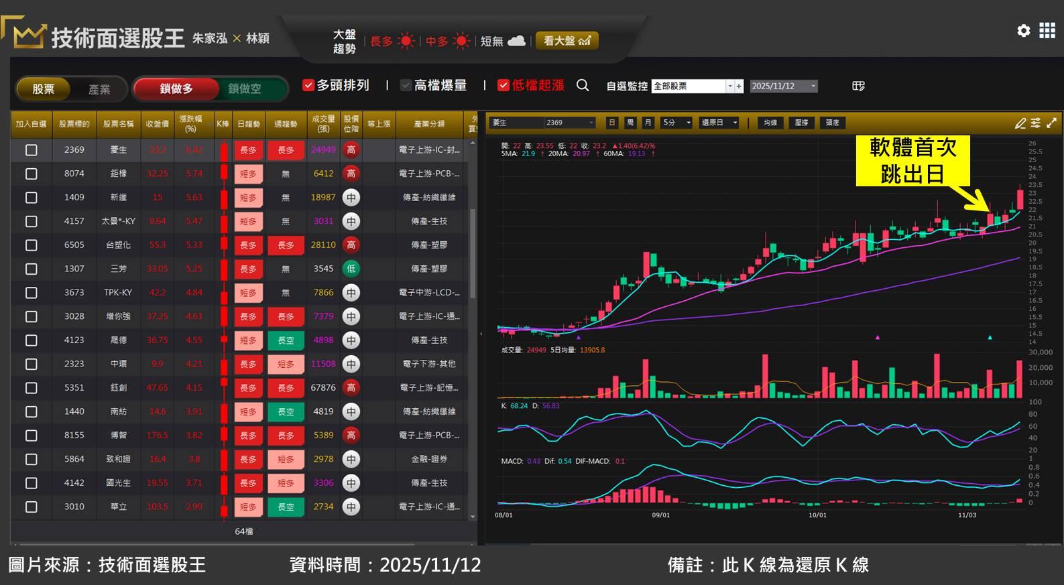
Task: Check the watchlist box for 3028 增你強
Action: coord(32,316)
